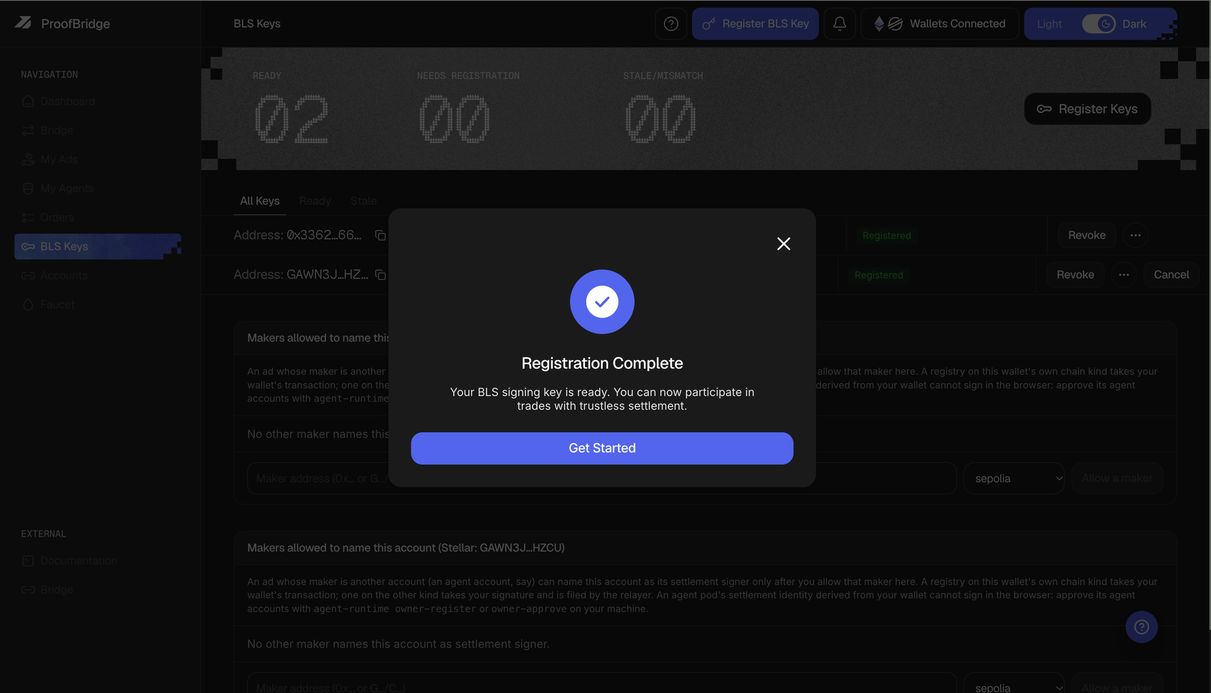Switch to the Stale tab
The height and width of the screenshot is (693, 1211).
click(363, 201)
